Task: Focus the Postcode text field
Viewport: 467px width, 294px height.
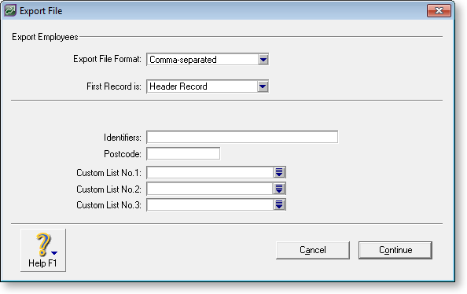Action: tap(183, 154)
